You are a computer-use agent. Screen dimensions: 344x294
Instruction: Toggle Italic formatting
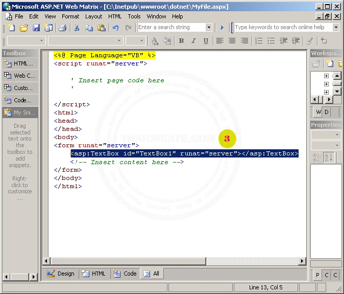[193, 41]
